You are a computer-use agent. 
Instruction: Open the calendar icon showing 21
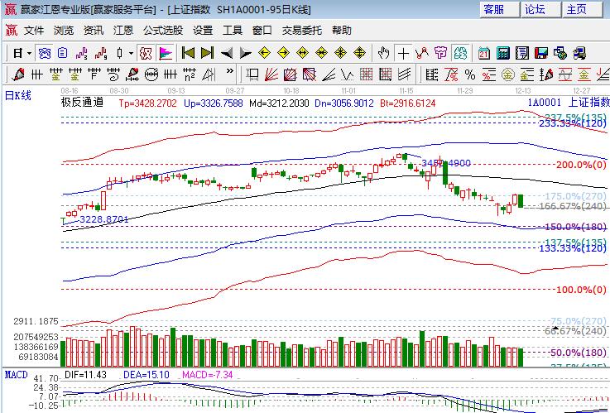(x=483, y=53)
